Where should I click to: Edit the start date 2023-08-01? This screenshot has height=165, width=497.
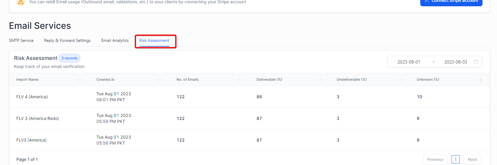[409, 62]
